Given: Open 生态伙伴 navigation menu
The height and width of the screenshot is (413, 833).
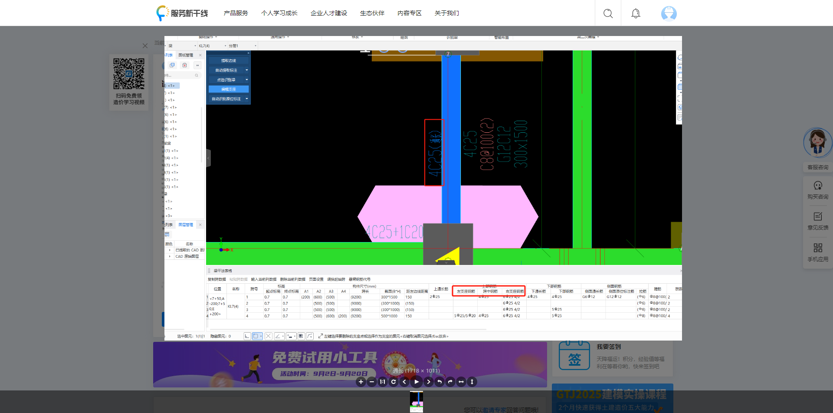Looking at the screenshot, I should (x=372, y=13).
